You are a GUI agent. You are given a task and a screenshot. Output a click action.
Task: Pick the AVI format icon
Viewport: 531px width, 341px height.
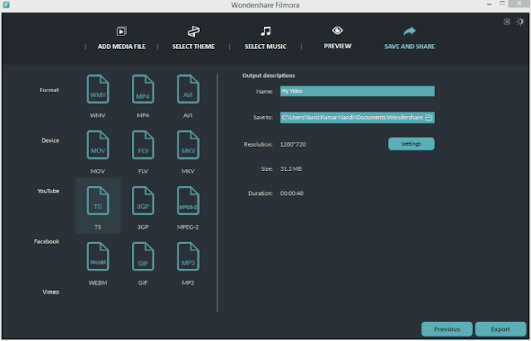tap(188, 89)
